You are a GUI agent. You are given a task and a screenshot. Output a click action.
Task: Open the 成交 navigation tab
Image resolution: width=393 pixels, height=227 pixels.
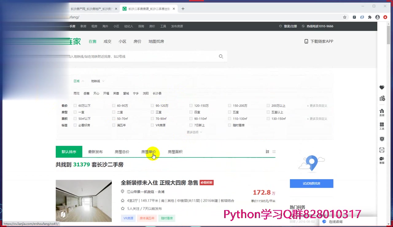[x=107, y=41]
